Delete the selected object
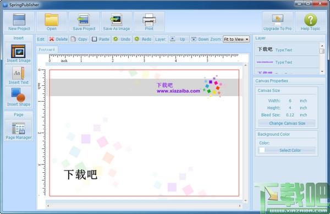Screen dimensions: 330x214 58,39
